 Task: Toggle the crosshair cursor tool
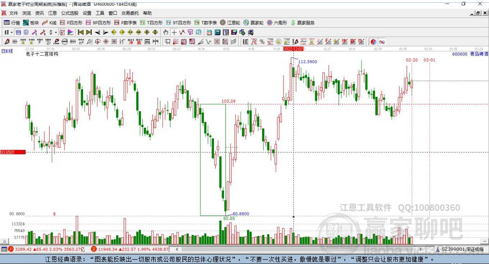(174, 32)
